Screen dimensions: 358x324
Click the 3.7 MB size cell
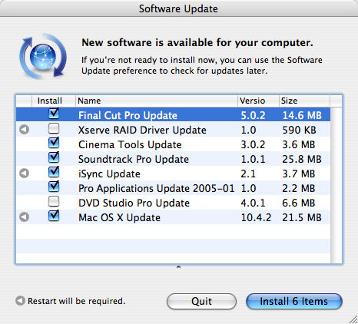click(299, 174)
